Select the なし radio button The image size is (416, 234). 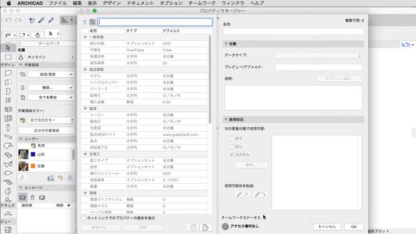pyautogui.click(x=231, y=146)
